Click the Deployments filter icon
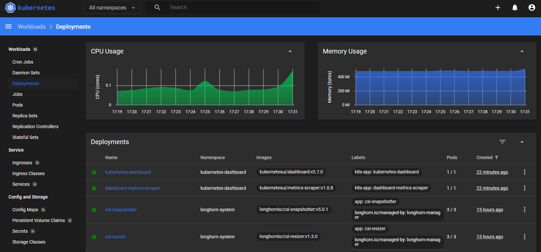541x252 pixels. [x=502, y=142]
